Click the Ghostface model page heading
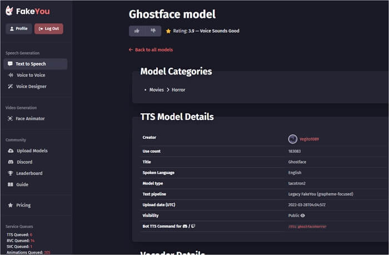The height and width of the screenshot is (255, 389). click(x=172, y=14)
